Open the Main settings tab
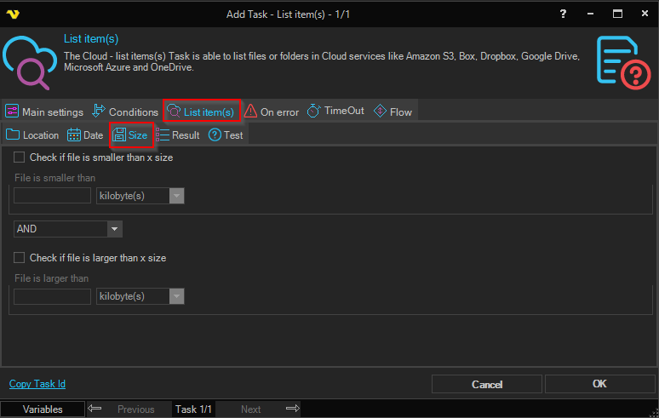 44,112
